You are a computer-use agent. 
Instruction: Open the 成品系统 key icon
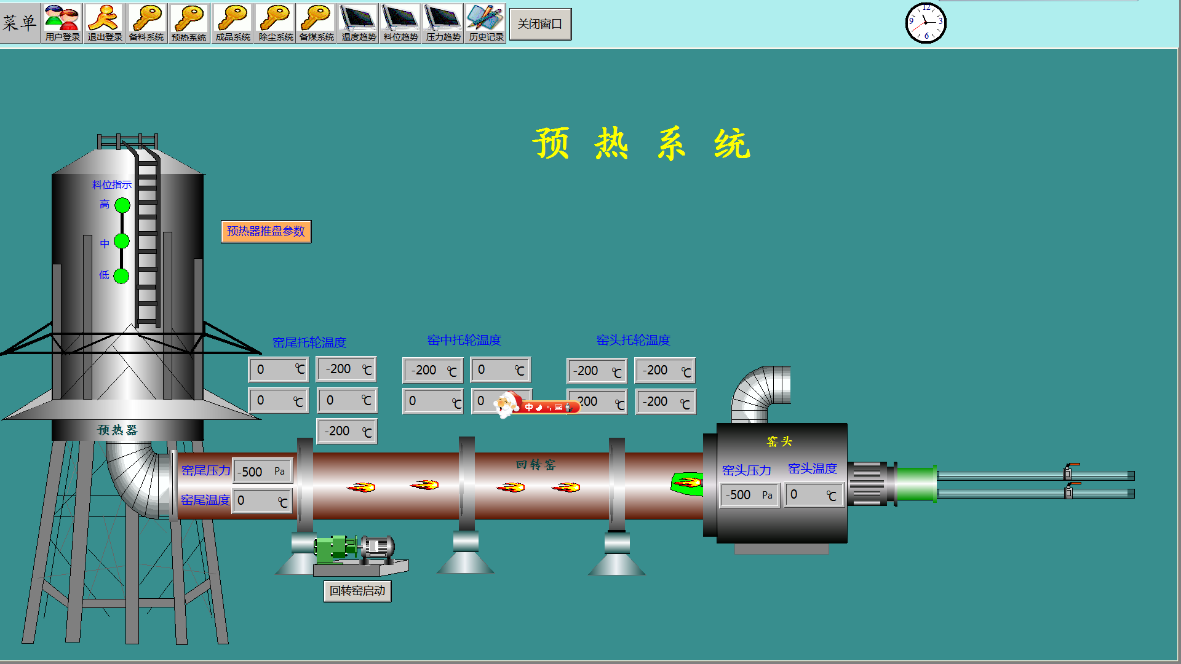(x=233, y=23)
